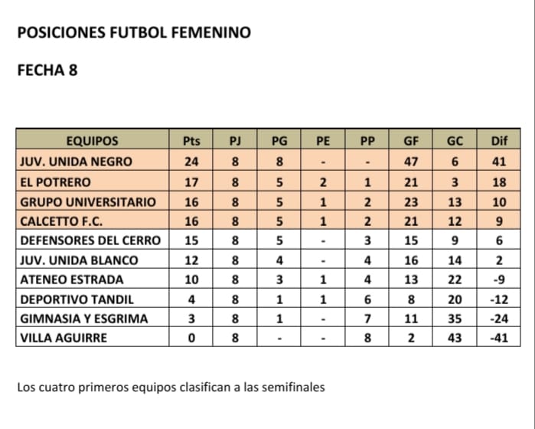Click the PJ column header

point(236,141)
